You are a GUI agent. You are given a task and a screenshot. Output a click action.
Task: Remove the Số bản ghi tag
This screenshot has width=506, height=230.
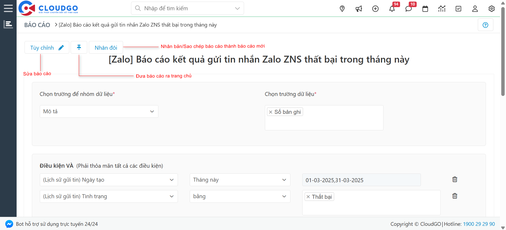270,112
